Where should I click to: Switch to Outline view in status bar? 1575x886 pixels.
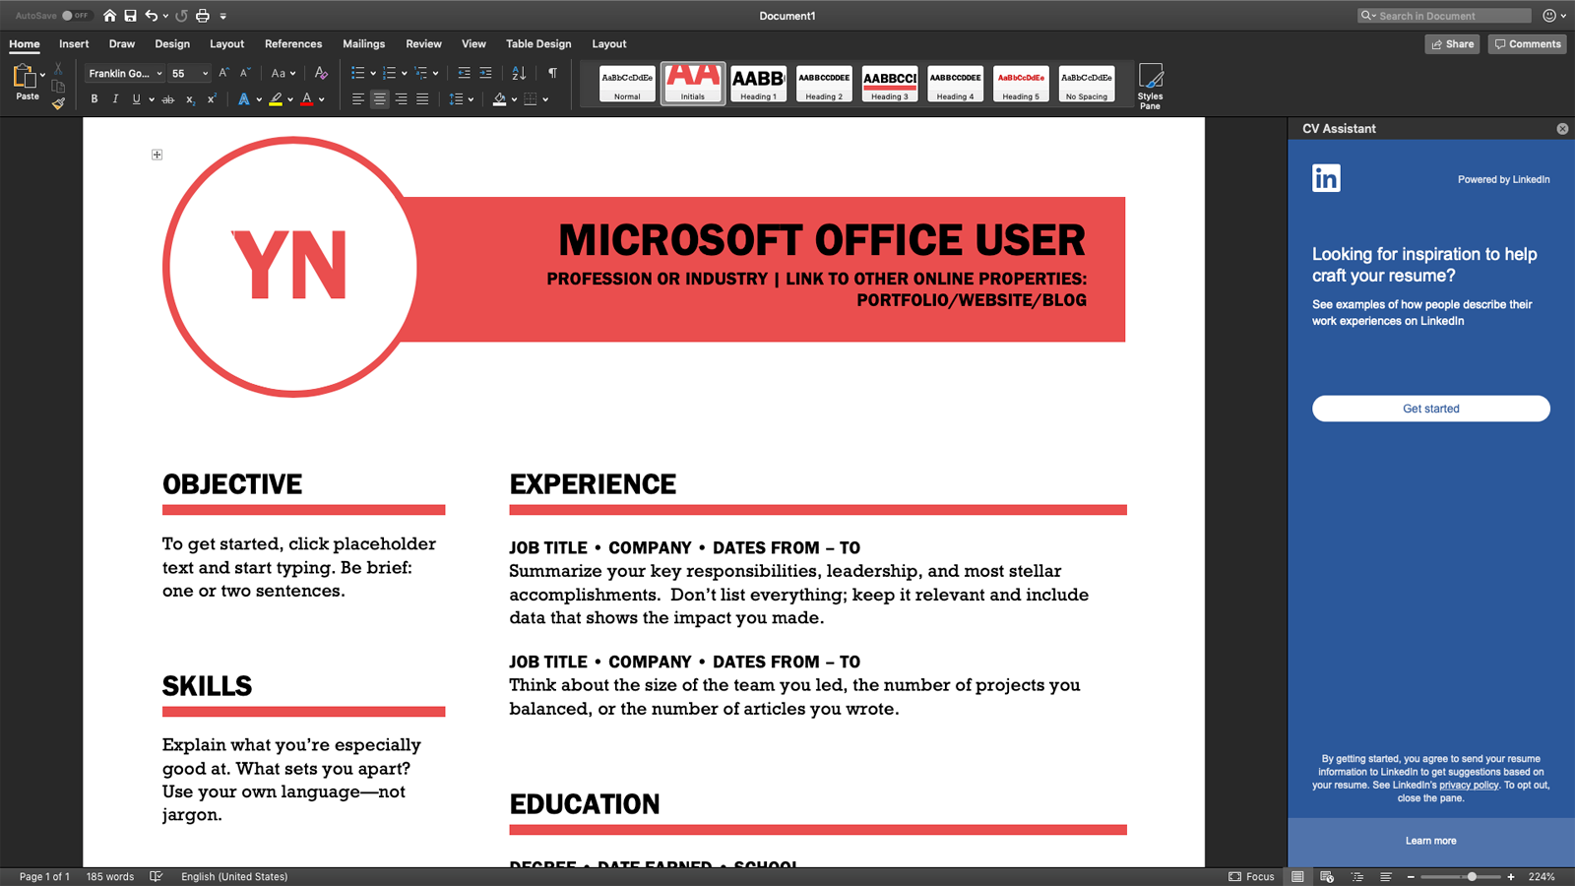coord(1357,876)
